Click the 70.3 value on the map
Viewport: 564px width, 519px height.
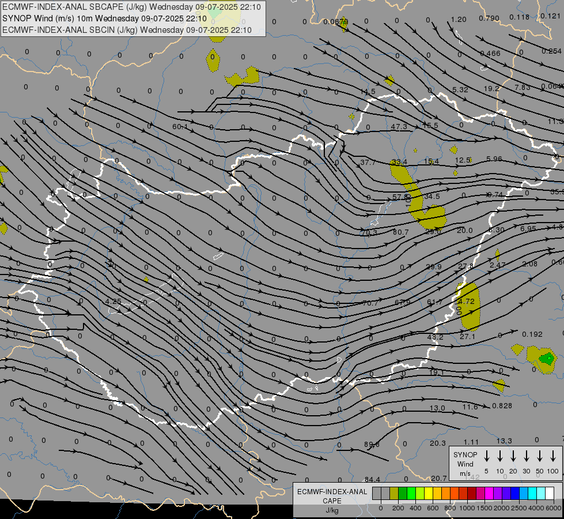pyautogui.click(x=369, y=232)
